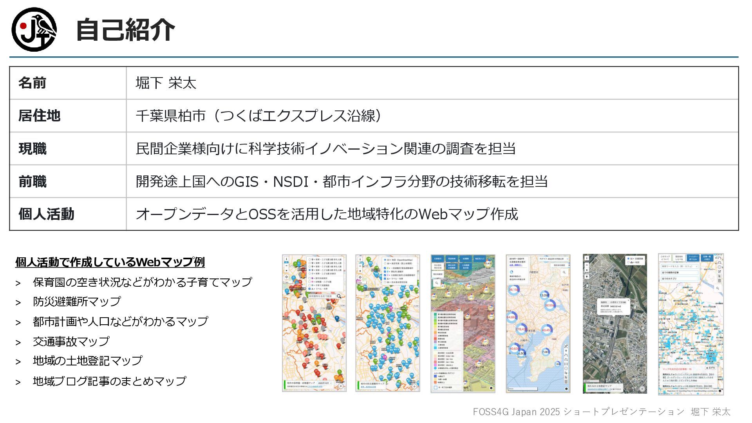Click the magnifier icon beside the nursery name search
This screenshot has width=752, height=423.
(339, 296)
